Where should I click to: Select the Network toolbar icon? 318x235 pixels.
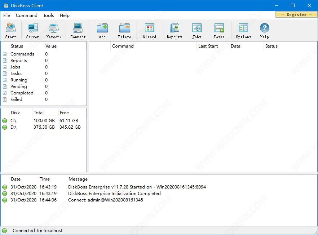pyautogui.click(x=54, y=28)
